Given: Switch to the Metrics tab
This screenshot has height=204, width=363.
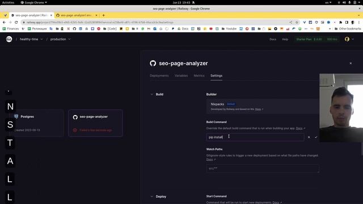Looking at the screenshot, I should click(x=199, y=75).
